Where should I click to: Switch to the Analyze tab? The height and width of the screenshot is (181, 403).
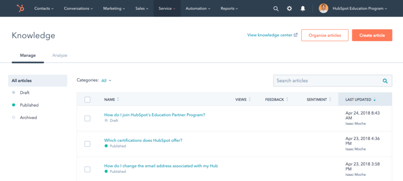coord(60,55)
